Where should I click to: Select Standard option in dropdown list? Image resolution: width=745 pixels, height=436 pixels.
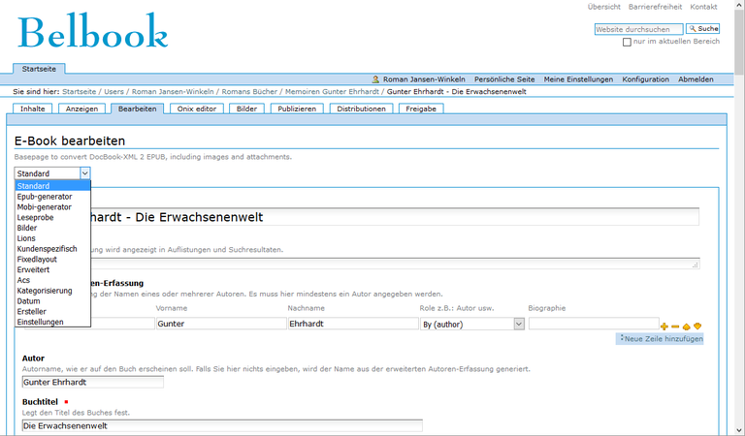tap(52, 186)
